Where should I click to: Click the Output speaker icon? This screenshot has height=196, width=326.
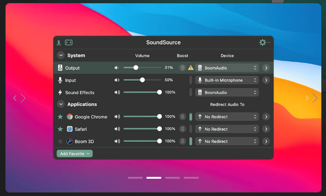point(60,68)
